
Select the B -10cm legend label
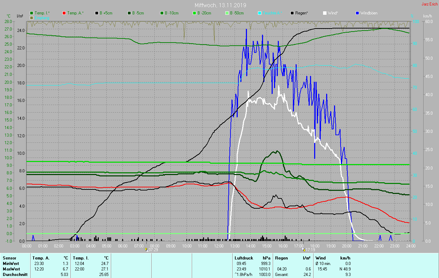click(x=171, y=13)
